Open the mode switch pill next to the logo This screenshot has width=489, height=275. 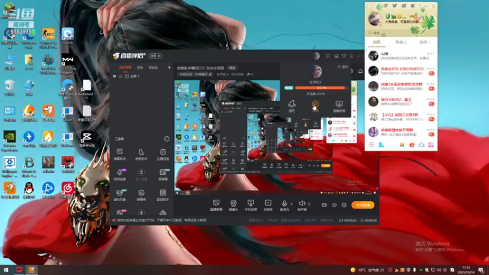pyautogui.click(x=155, y=56)
